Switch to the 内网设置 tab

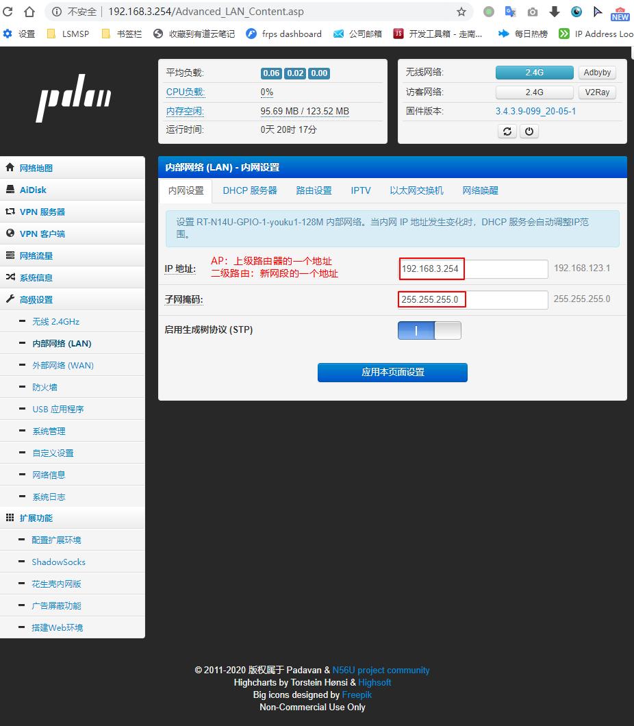[186, 191]
